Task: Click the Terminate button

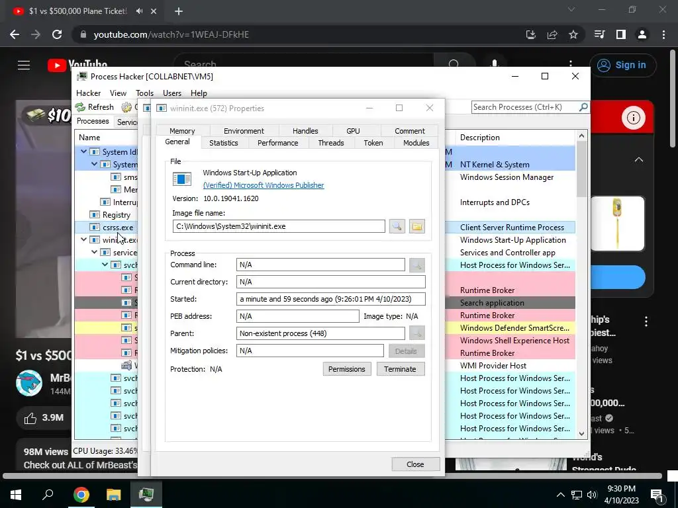Action: (400, 369)
